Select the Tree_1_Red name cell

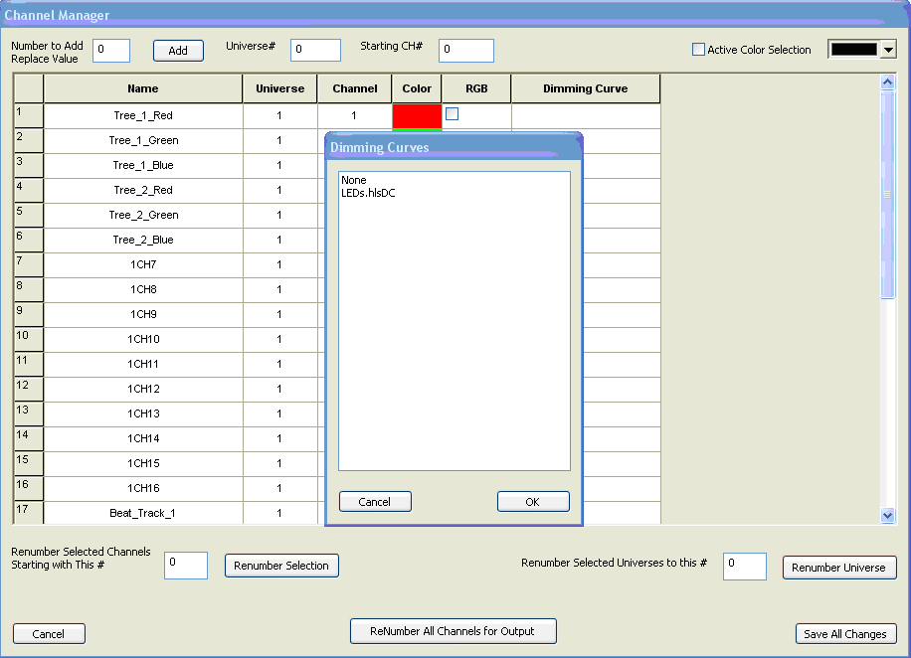143,116
